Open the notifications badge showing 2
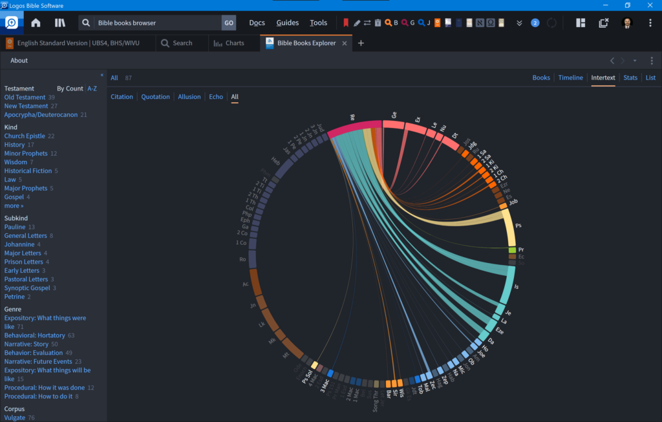 [535, 23]
